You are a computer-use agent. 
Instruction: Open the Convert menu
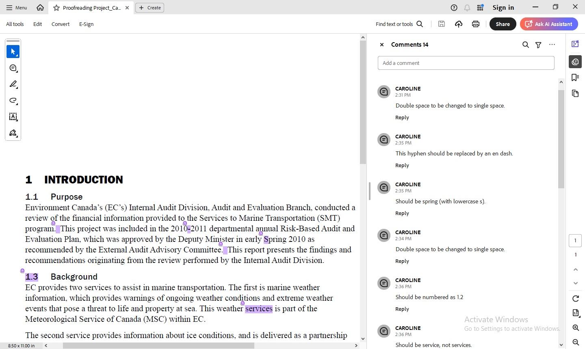pyautogui.click(x=61, y=24)
